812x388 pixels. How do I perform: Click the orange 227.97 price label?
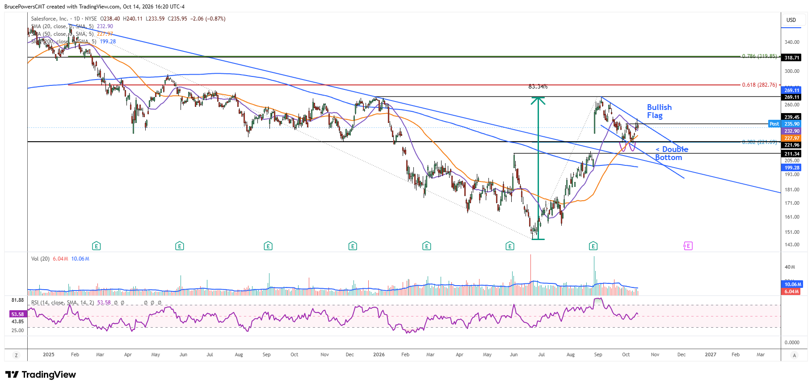[791, 138]
